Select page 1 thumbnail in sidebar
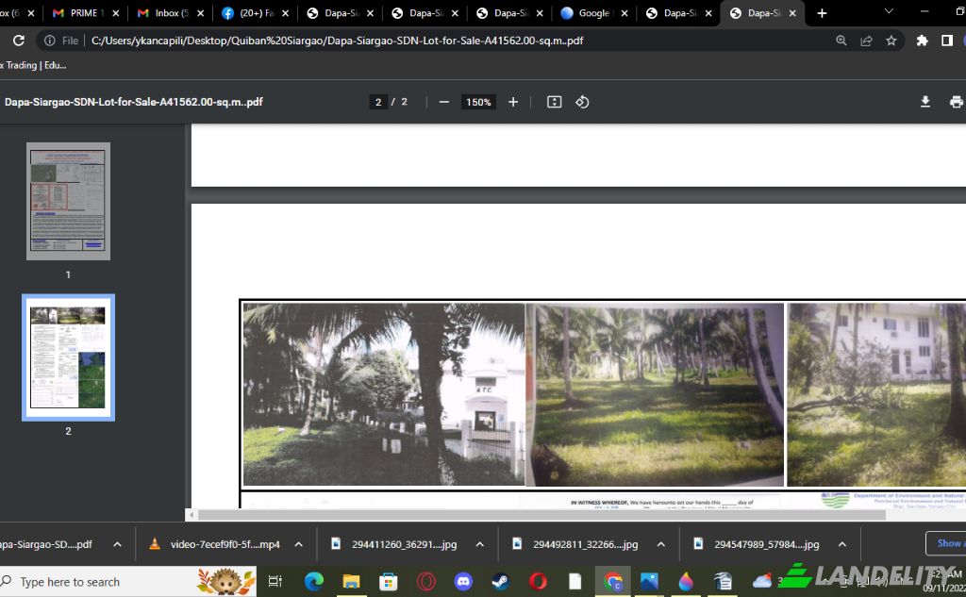This screenshot has height=597, width=966. 68,201
